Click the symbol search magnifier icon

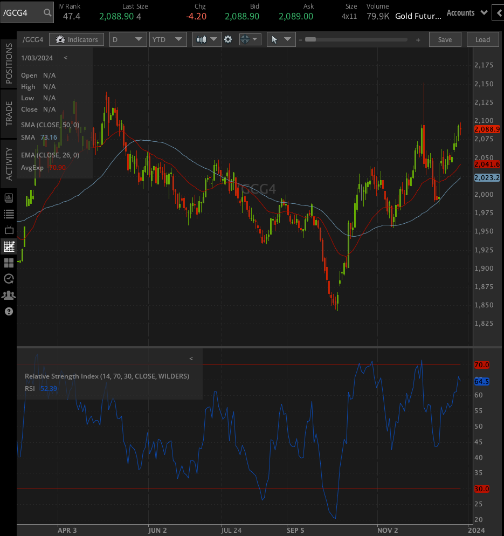point(47,12)
